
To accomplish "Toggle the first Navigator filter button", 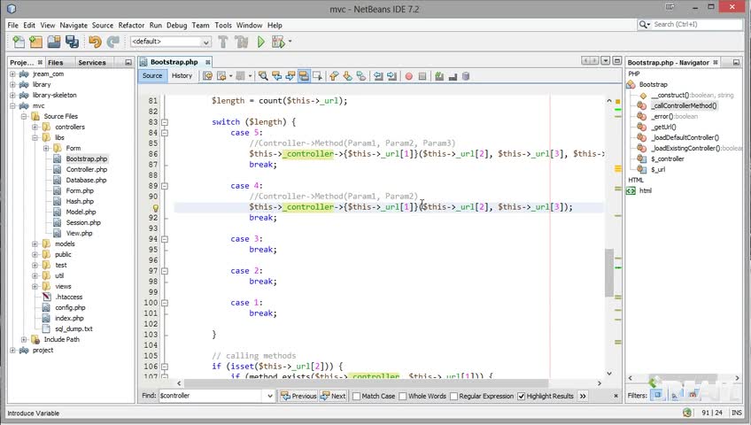I will [x=658, y=395].
